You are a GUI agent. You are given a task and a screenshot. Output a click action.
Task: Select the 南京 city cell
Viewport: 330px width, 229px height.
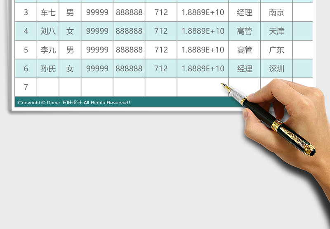(276, 12)
